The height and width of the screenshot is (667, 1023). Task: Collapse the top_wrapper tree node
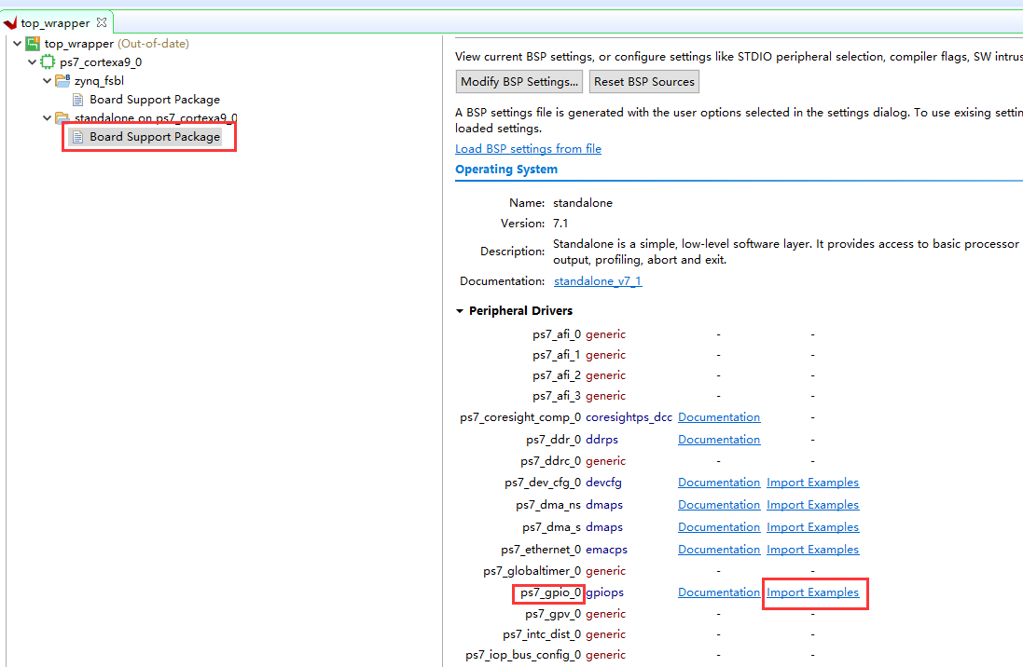pyautogui.click(x=18, y=44)
